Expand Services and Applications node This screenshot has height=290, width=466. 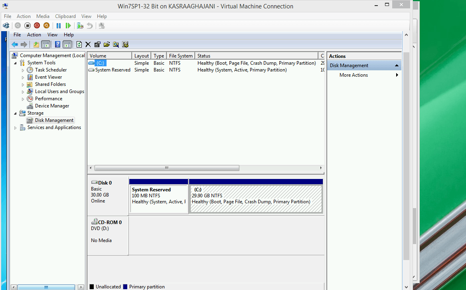click(x=16, y=128)
